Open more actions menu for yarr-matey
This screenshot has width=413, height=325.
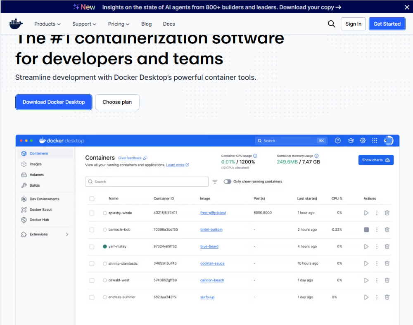[x=377, y=247]
